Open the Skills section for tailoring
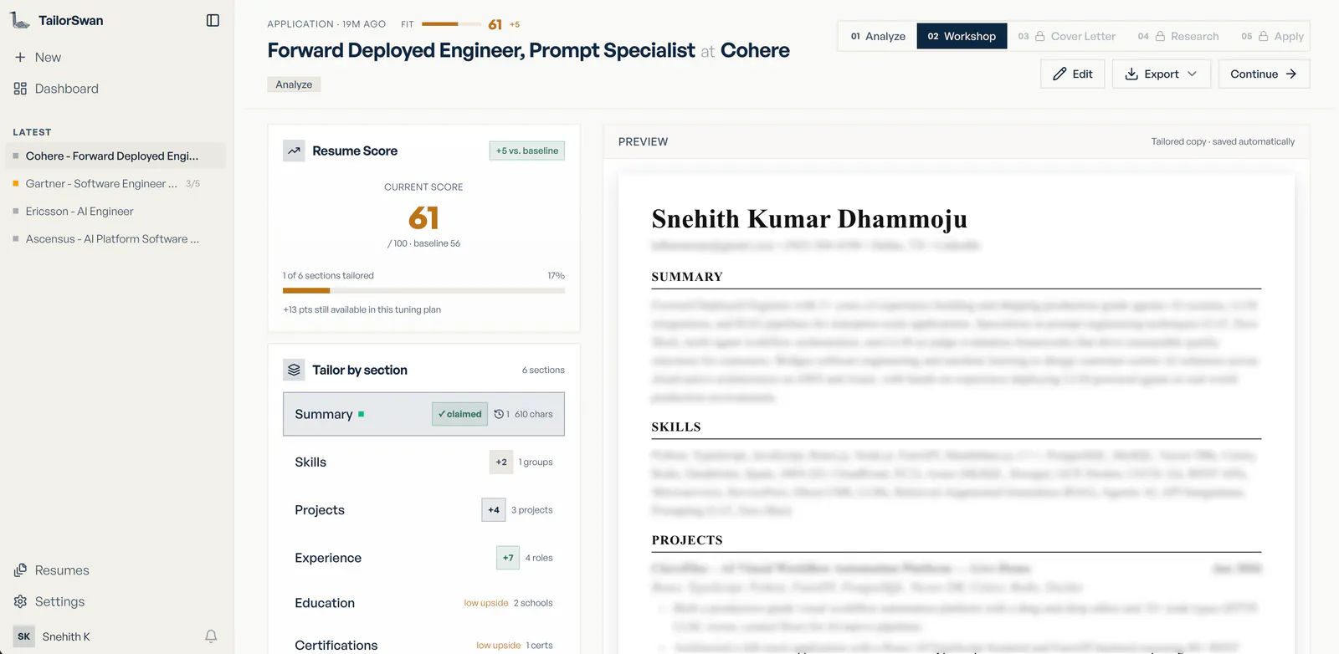This screenshot has width=1339, height=654. point(423,462)
